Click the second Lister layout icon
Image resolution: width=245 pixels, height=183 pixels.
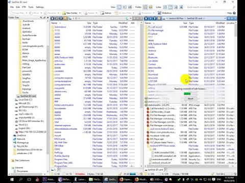pos(170,7)
